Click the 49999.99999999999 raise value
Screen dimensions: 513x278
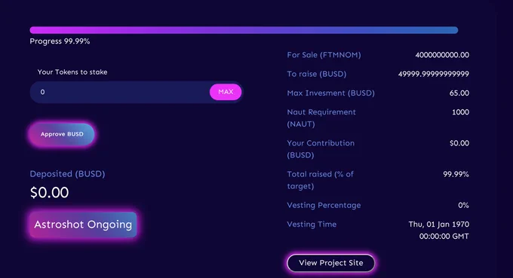[x=434, y=74]
